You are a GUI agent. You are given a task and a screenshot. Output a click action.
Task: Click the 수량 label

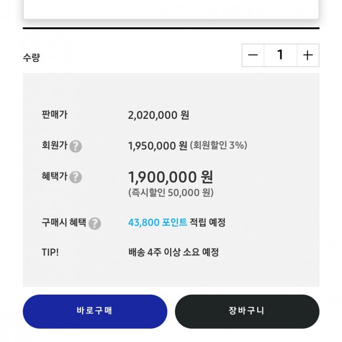click(31, 58)
